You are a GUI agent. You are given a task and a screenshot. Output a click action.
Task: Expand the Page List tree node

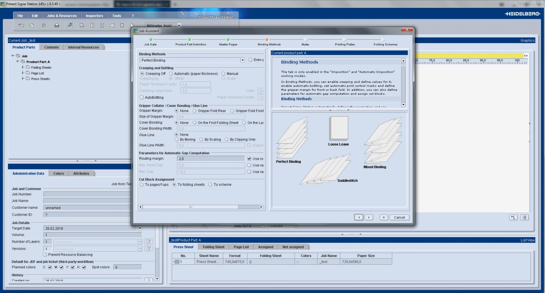click(23, 73)
